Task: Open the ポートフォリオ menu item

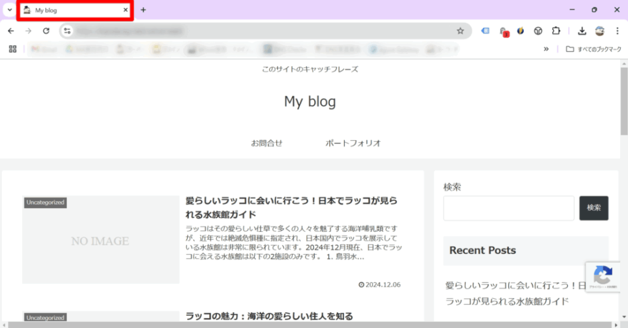Action: point(353,143)
